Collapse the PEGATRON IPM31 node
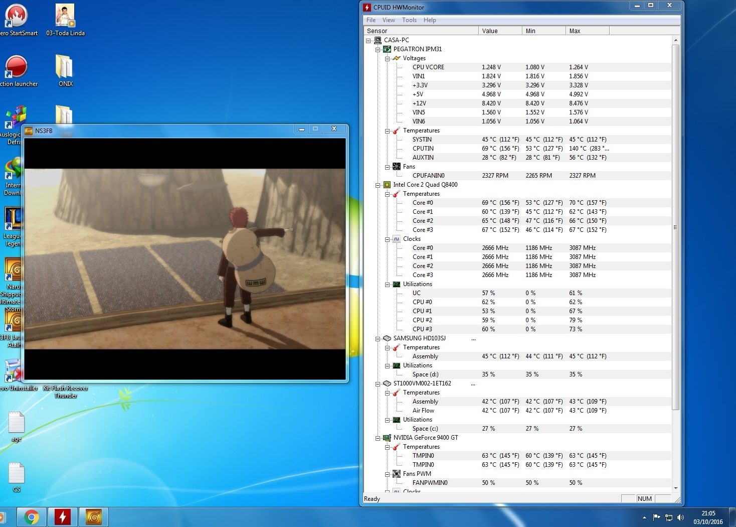The width and height of the screenshot is (736, 527). pyautogui.click(x=378, y=50)
